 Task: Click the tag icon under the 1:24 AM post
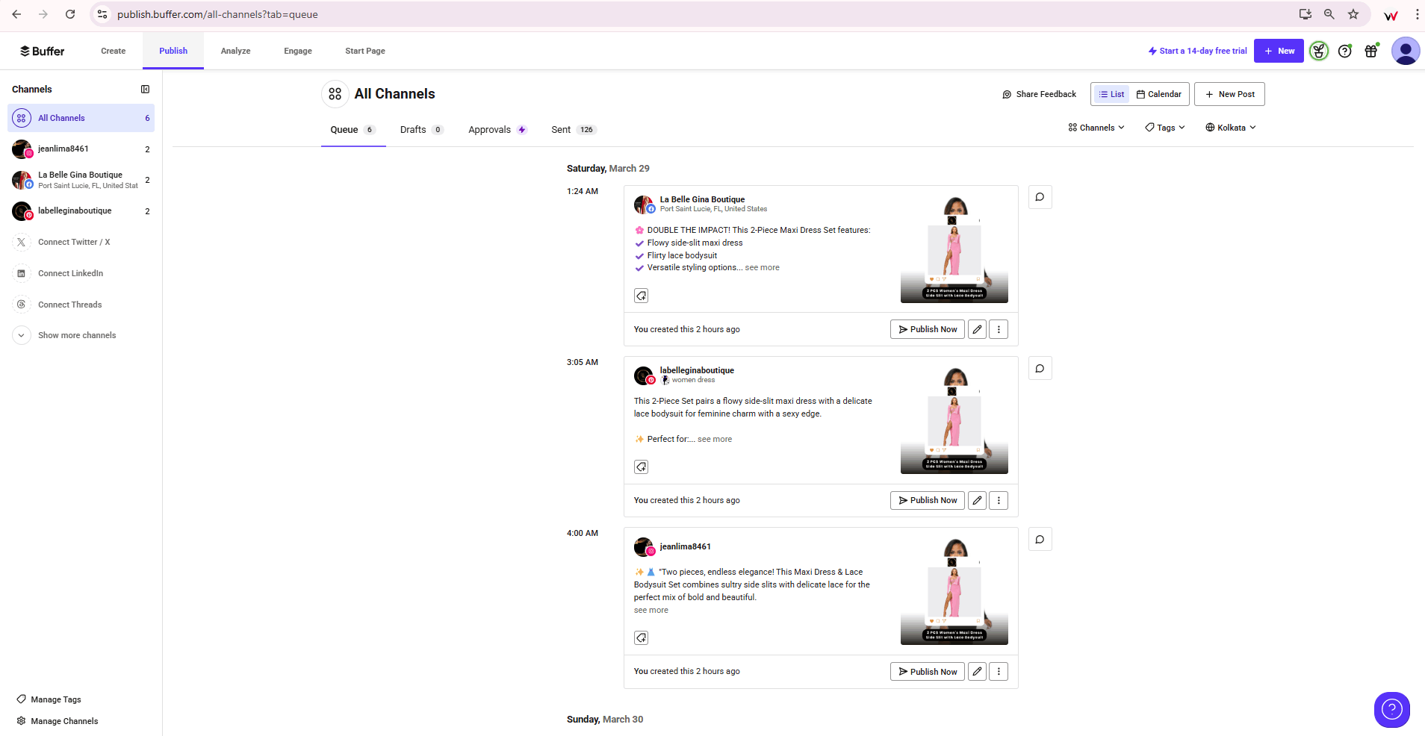[641, 296]
